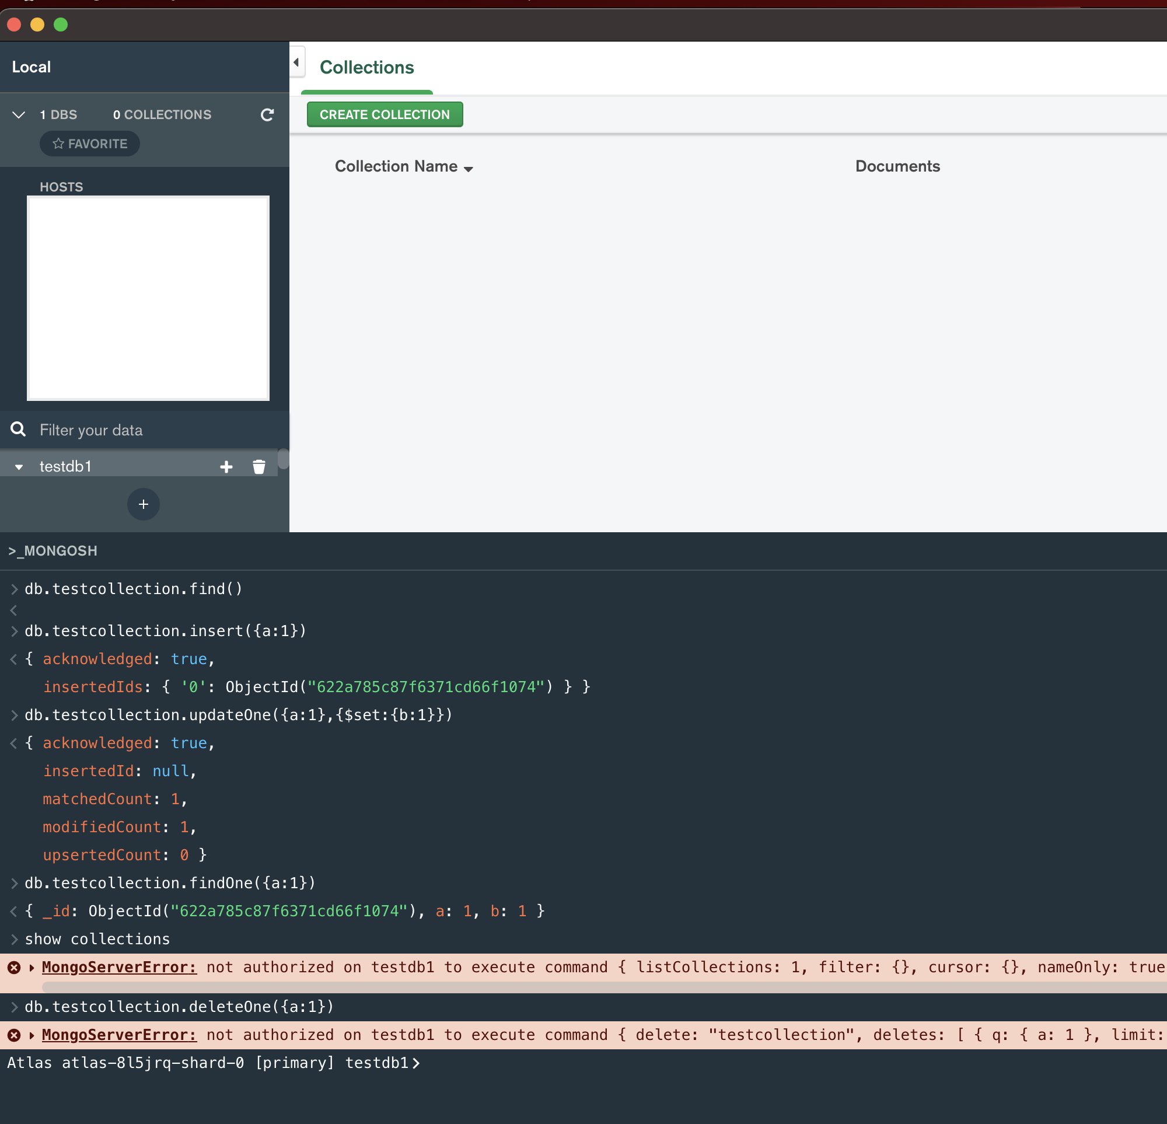This screenshot has width=1167, height=1124.
Task: Click the error icon beside the listCollections error
Action: (x=14, y=968)
